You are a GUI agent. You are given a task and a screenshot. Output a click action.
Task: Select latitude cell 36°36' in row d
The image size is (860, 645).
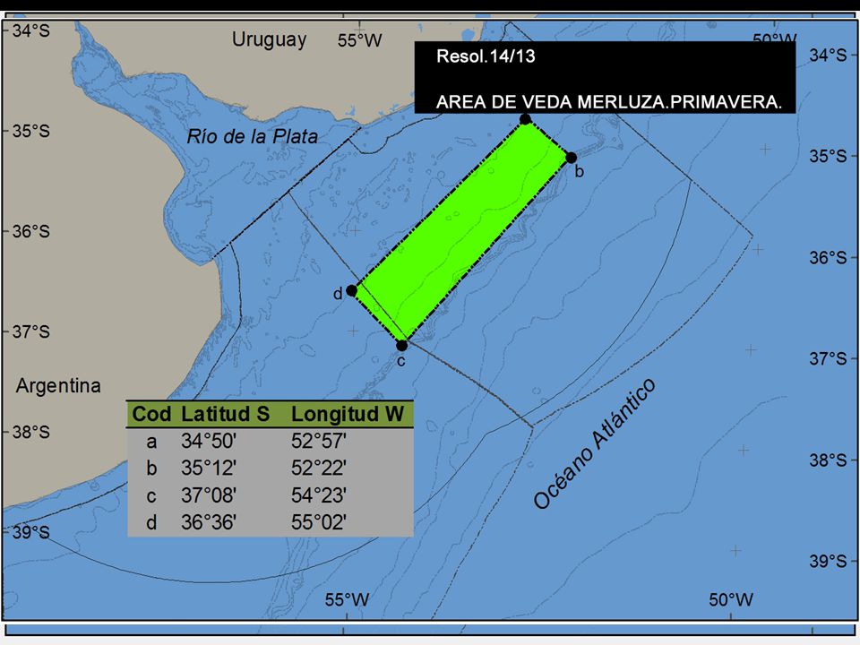209,522
